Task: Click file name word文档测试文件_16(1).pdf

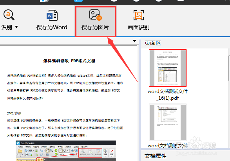Action: [168, 95]
